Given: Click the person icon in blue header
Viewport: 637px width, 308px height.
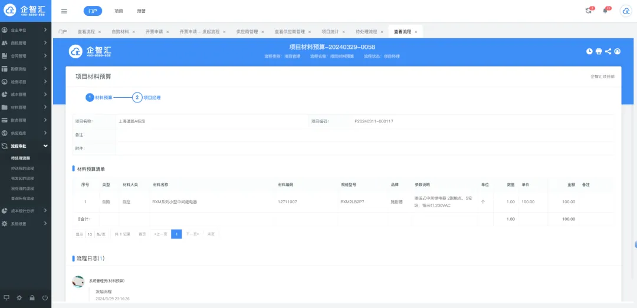Looking at the screenshot, I should (618, 51).
